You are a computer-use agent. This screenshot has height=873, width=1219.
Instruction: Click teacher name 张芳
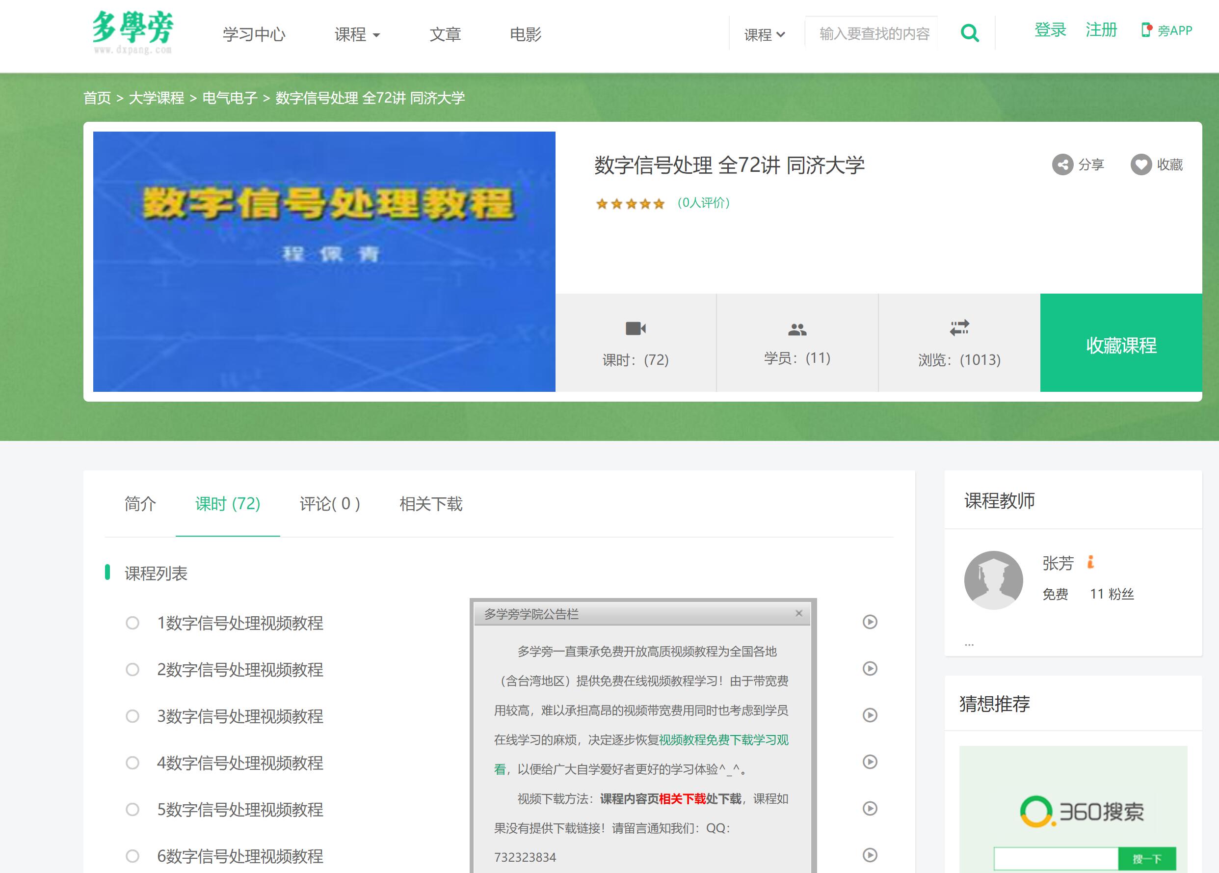pyautogui.click(x=1058, y=563)
